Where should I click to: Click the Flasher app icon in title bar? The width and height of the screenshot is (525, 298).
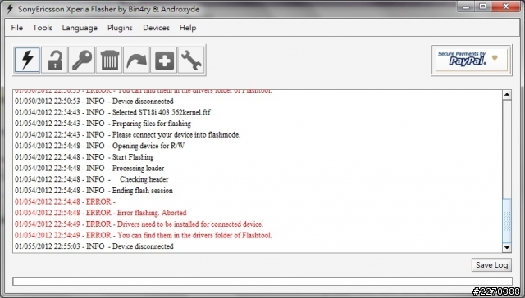point(10,9)
